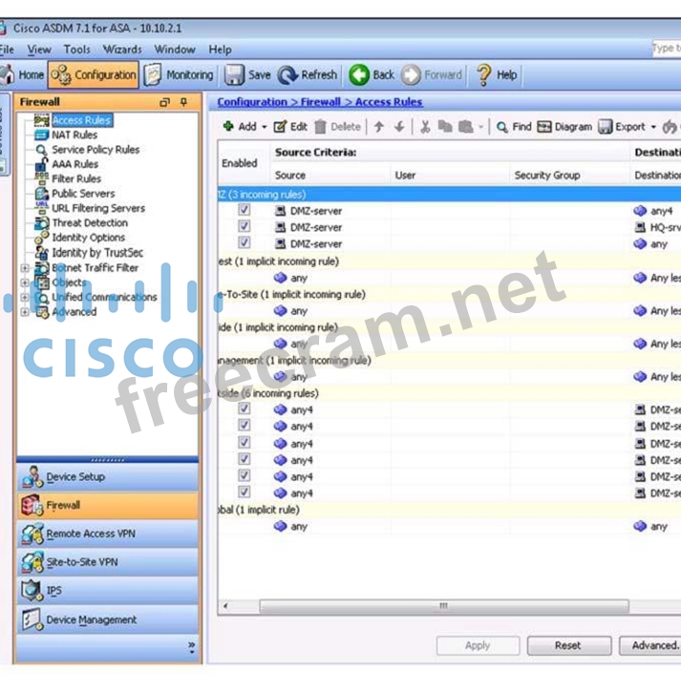Click the horizontal scrollbar in rules table
Screen dimensions: 681x691
point(443,607)
